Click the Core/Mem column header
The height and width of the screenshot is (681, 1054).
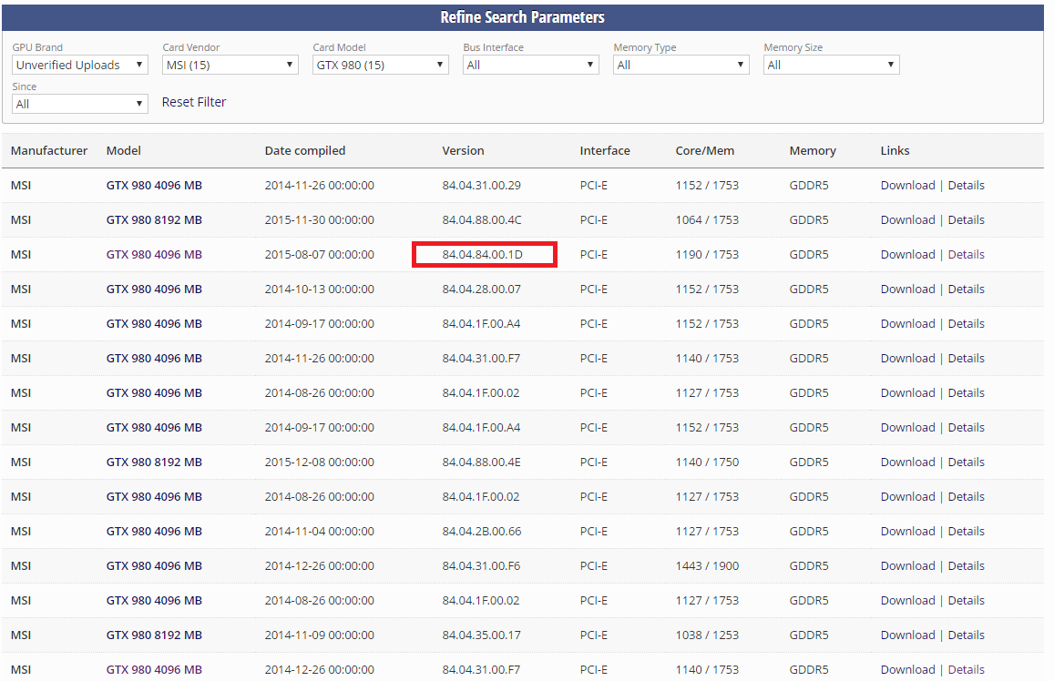pos(705,150)
